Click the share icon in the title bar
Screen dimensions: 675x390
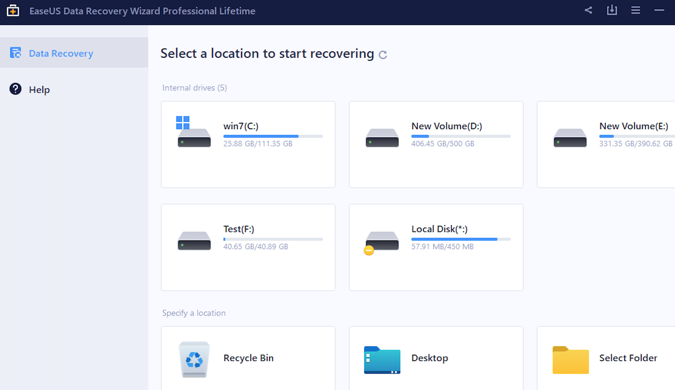[588, 11]
